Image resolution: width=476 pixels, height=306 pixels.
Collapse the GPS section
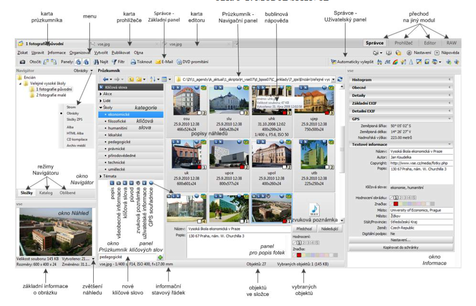[400, 119]
